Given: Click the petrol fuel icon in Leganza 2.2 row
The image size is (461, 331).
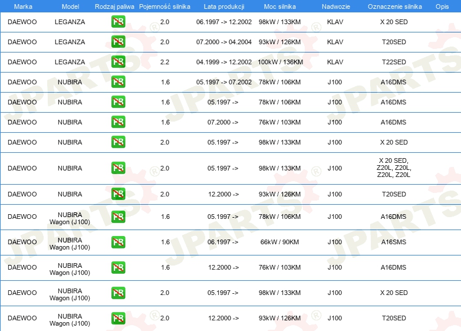Looking at the screenshot, I should [118, 62].
